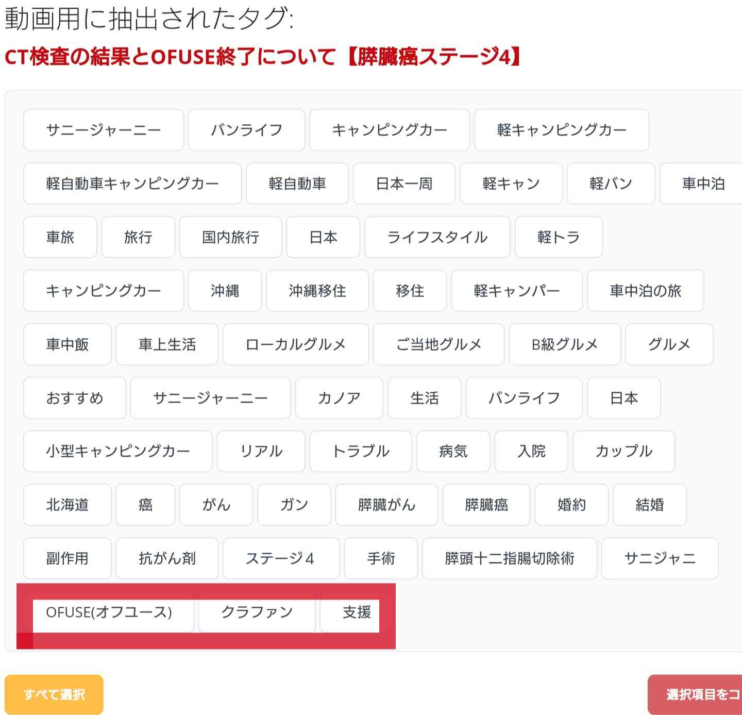742x715 pixels.
Task: Pick the 北海道 tag
Action: point(68,505)
